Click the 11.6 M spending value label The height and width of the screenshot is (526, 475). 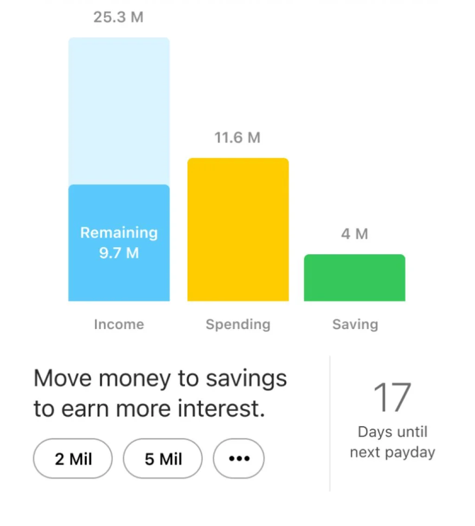[x=237, y=138]
